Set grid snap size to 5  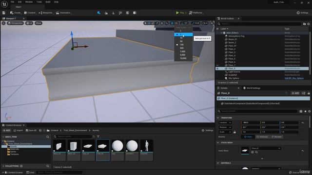tap(183, 35)
